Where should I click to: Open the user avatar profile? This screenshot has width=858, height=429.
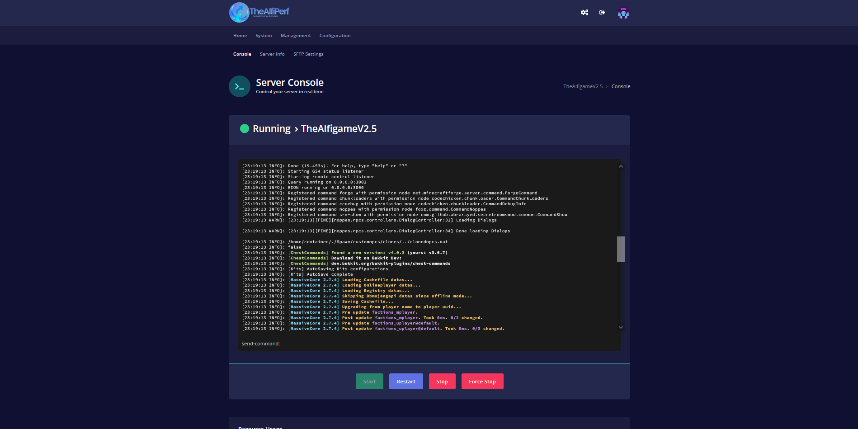(x=623, y=13)
